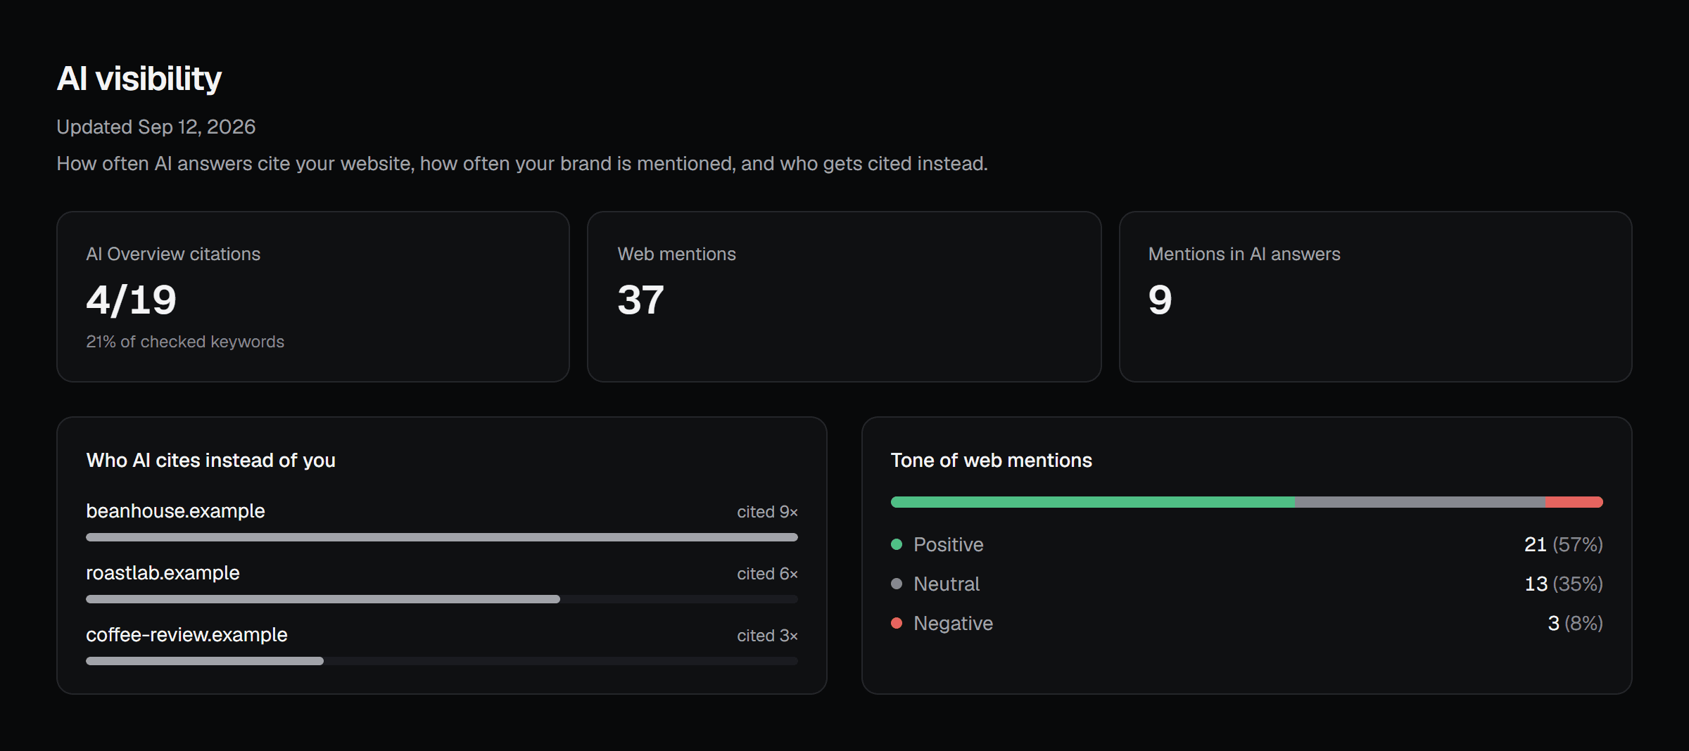
Task: Open coffee-review.example competitor entry
Action: click(186, 634)
